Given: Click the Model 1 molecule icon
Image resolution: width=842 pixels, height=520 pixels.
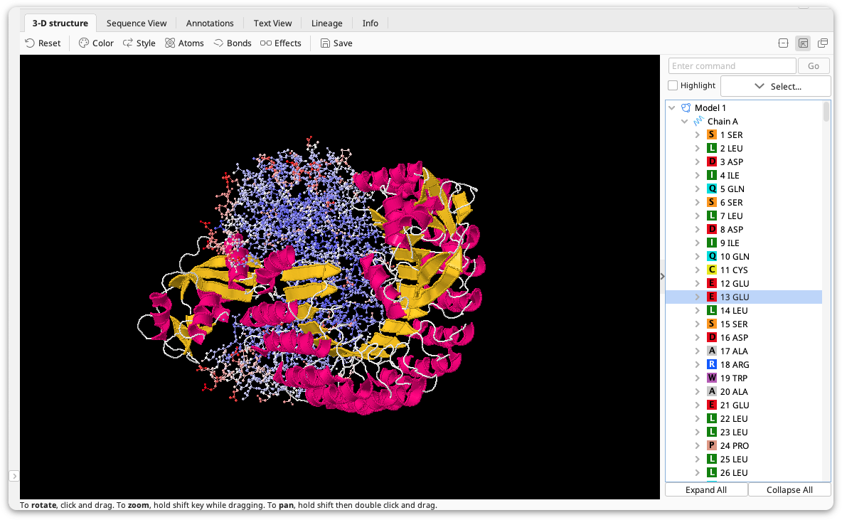Looking at the screenshot, I should 686,107.
